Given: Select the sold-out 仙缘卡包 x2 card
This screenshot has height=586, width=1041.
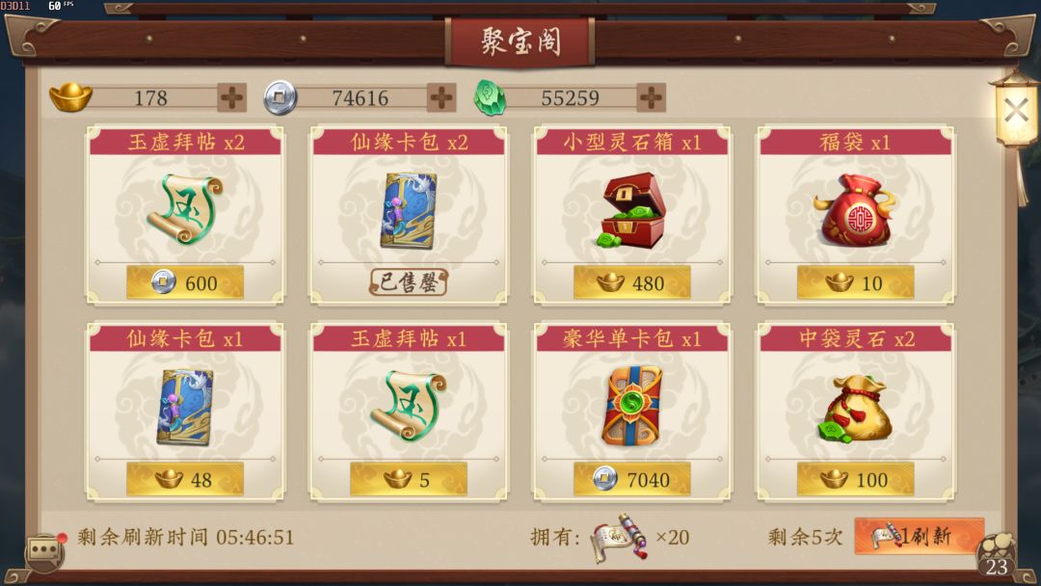Looking at the screenshot, I should click(x=409, y=216).
